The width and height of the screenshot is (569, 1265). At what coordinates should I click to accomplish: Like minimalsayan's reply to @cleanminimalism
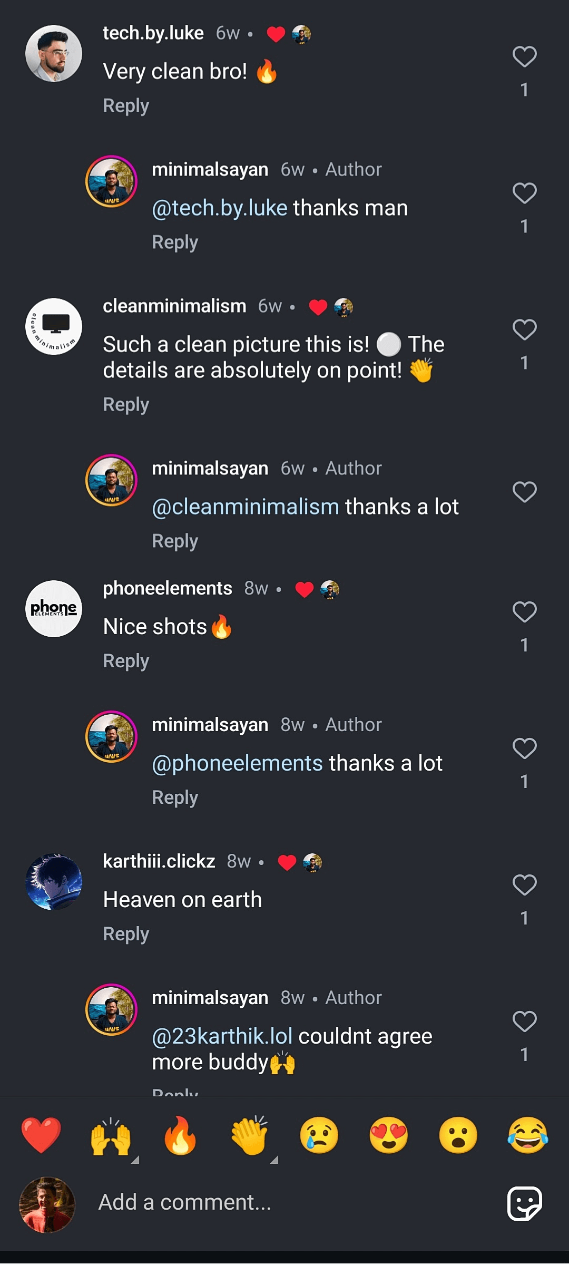(x=524, y=492)
